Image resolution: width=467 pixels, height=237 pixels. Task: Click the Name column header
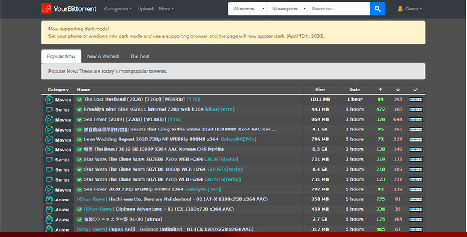click(83, 90)
